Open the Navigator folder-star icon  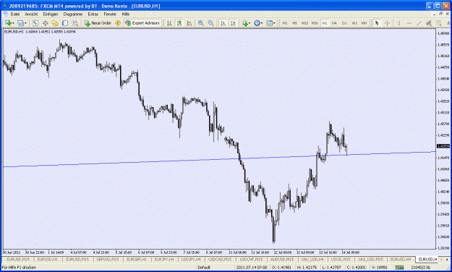pyautogui.click(x=55, y=23)
